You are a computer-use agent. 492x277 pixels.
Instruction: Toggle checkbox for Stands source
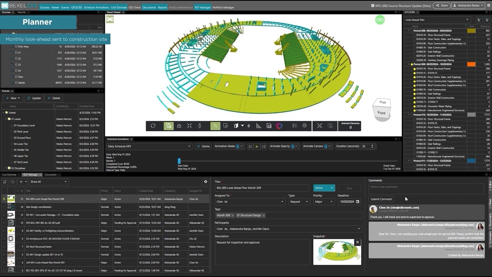point(12,83)
